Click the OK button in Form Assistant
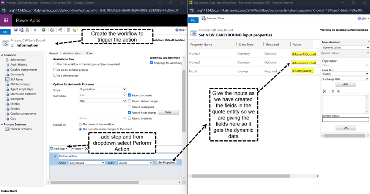The image size is (370, 194). pos(345,128)
